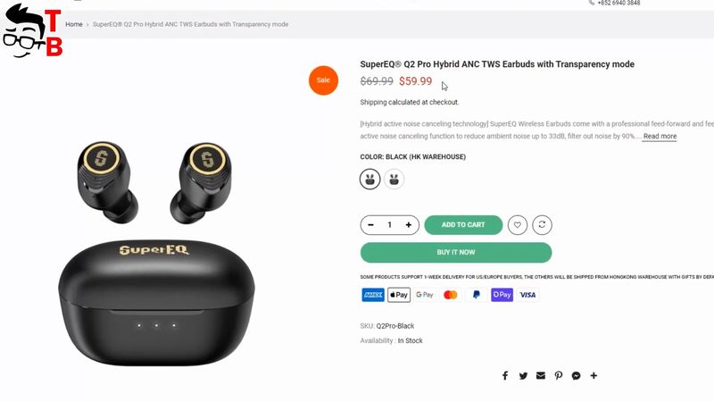
Task: Pin product on Pinterest
Action: click(559, 375)
